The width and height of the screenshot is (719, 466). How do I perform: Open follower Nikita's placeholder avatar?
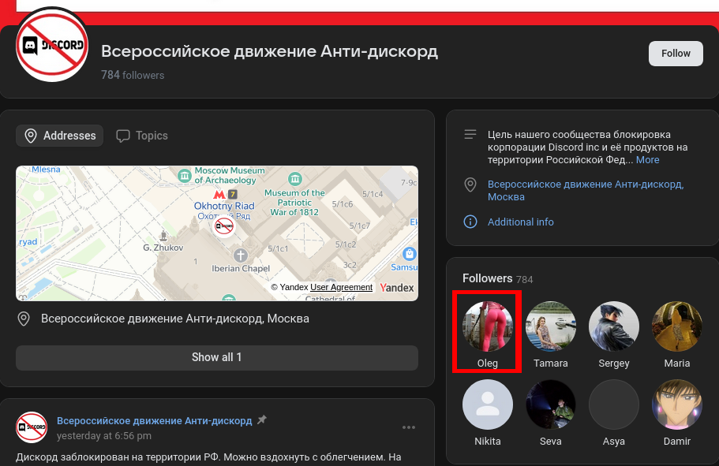(x=487, y=404)
